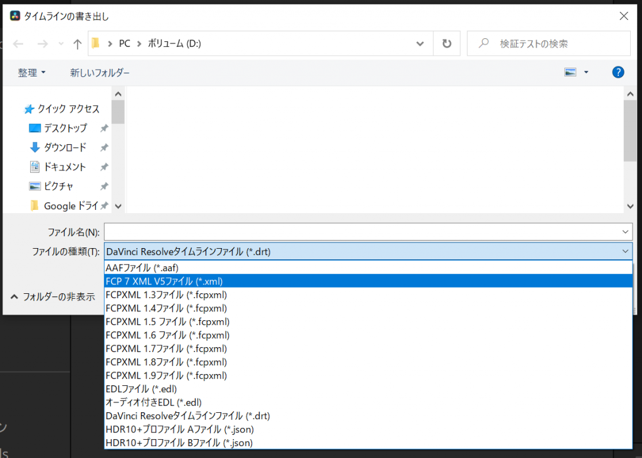Go back with the left arrow
This screenshot has width=642, height=458.
[x=18, y=43]
